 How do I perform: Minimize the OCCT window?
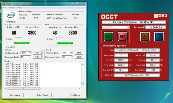point(162,16)
